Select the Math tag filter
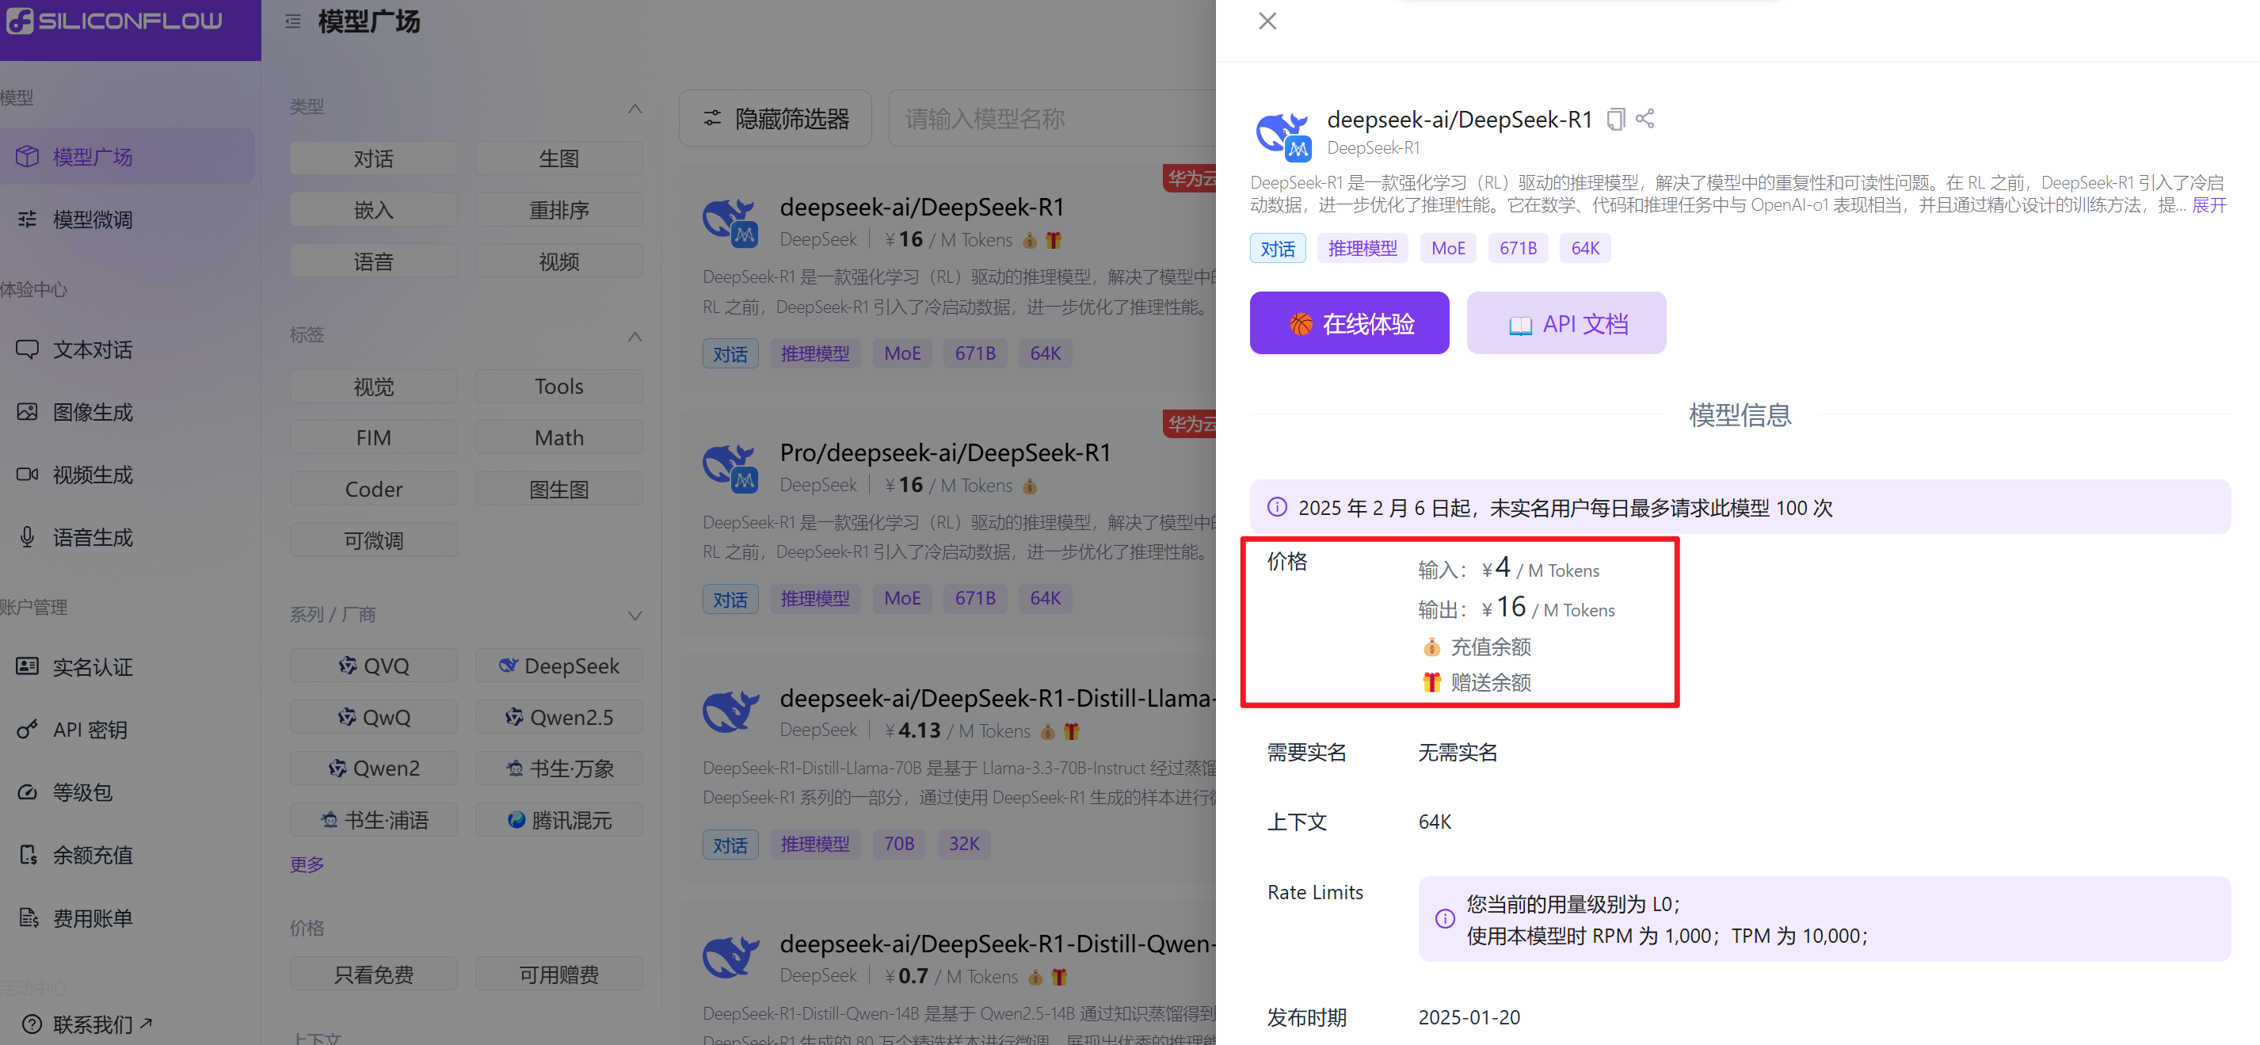The height and width of the screenshot is (1045, 2260). (x=558, y=438)
